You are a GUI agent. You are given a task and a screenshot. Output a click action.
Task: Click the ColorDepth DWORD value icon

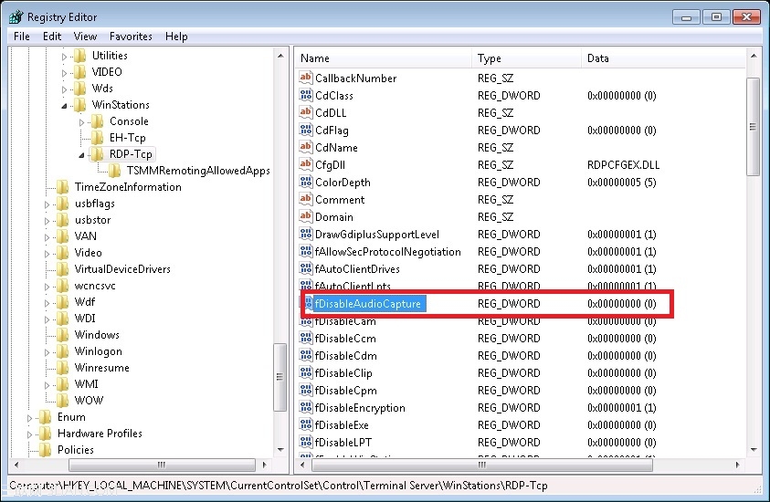pos(306,183)
